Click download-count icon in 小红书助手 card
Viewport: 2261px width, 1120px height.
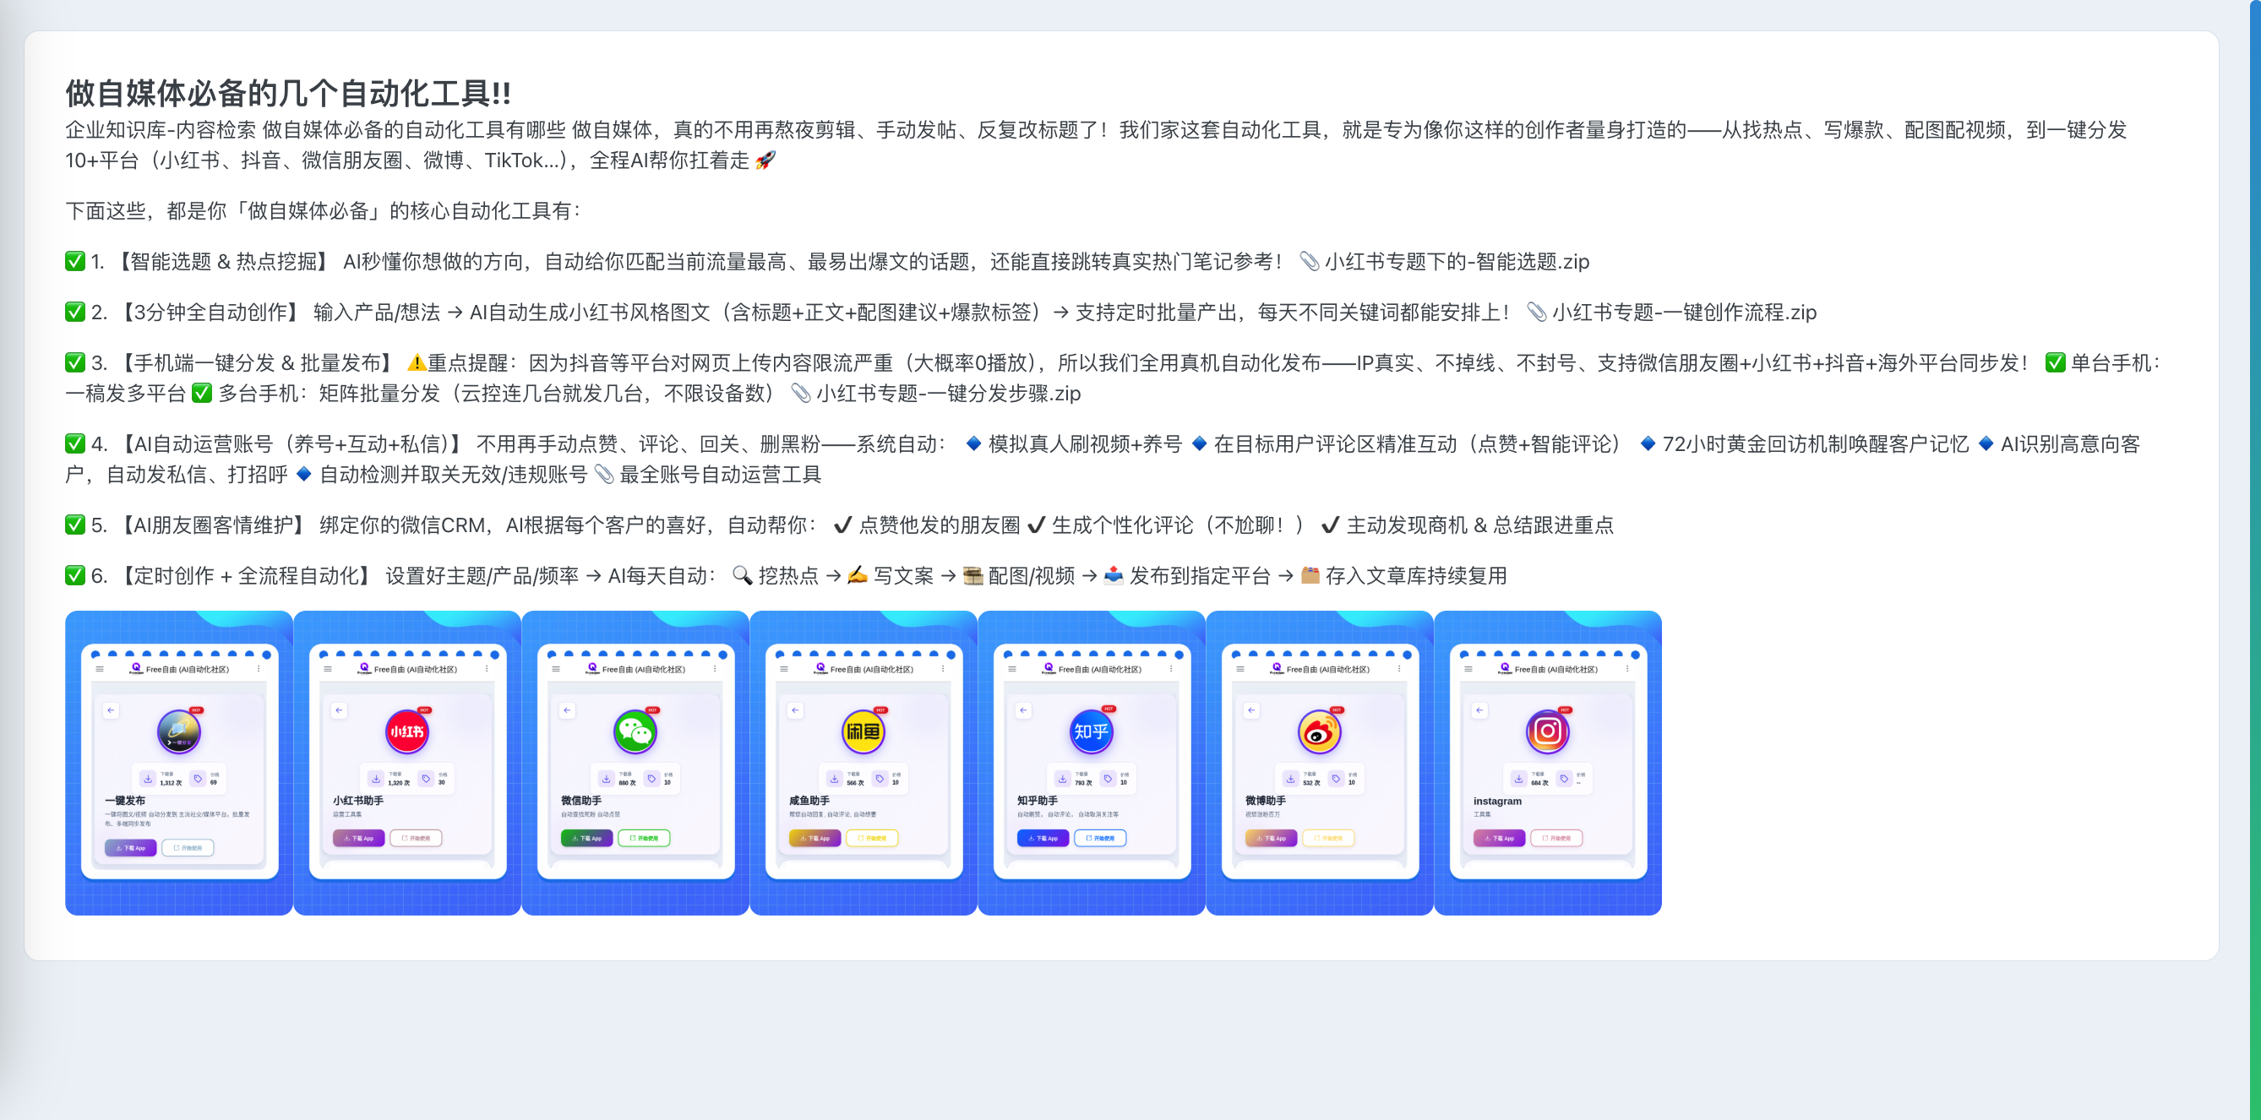377,779
